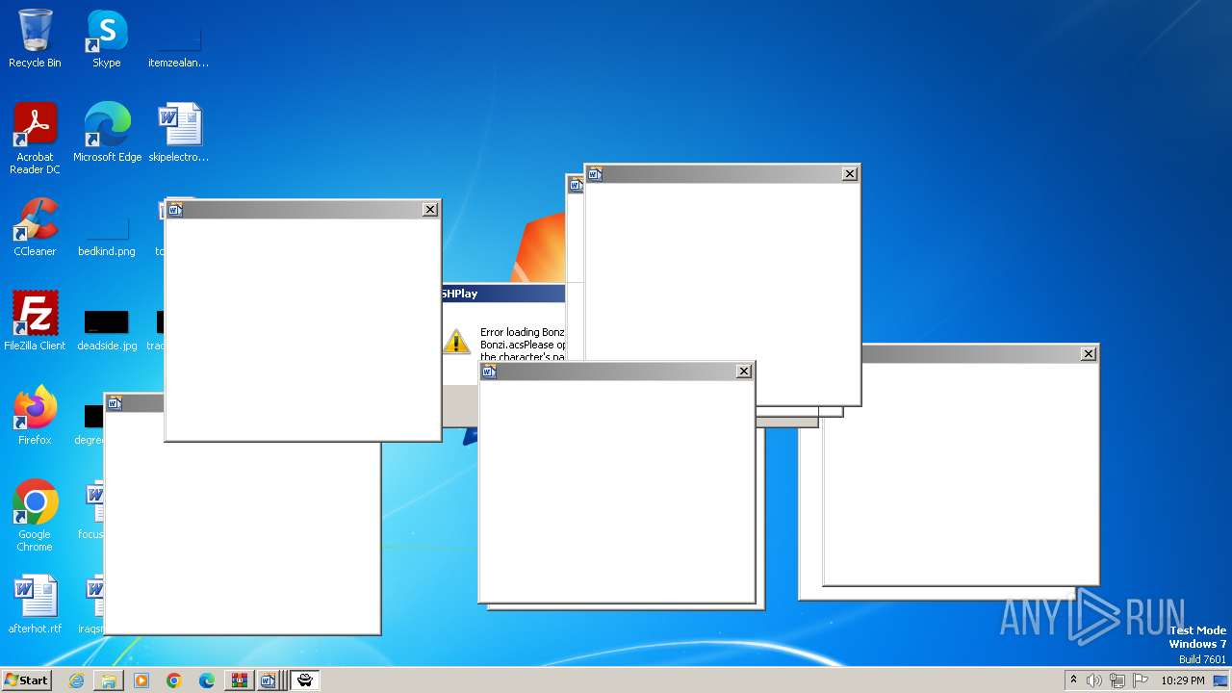Screen dimensions: 1232x693
Task: Launch Microsoft Edge desktop shortcut
Action: [107, 133]
